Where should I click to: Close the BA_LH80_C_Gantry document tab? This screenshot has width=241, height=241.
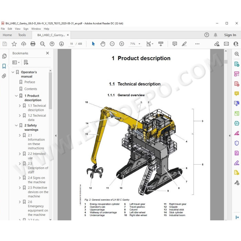(x=68, y=35)
